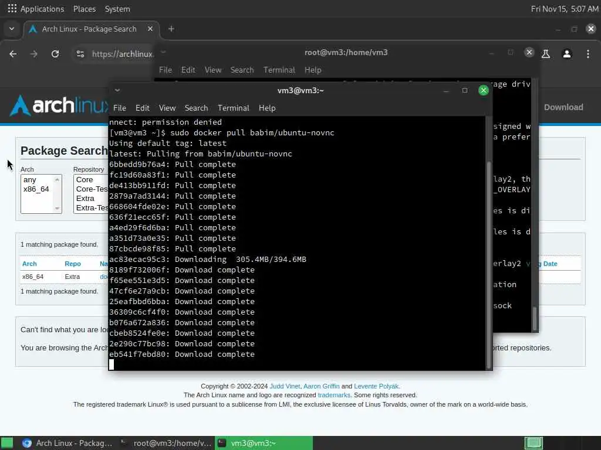Click the workspace switcher in the taskbar
This screenshot has height=450, width=601.
click(534, 443)
